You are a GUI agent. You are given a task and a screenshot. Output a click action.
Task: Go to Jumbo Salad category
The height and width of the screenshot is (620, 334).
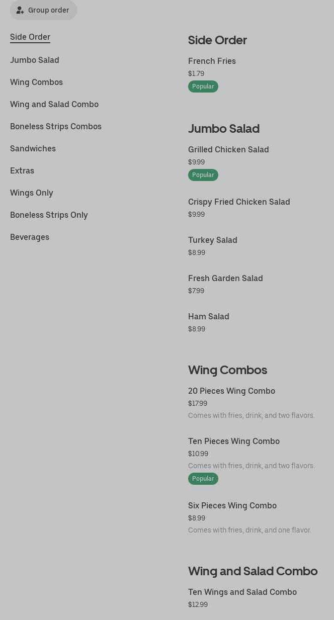[35, 60]
